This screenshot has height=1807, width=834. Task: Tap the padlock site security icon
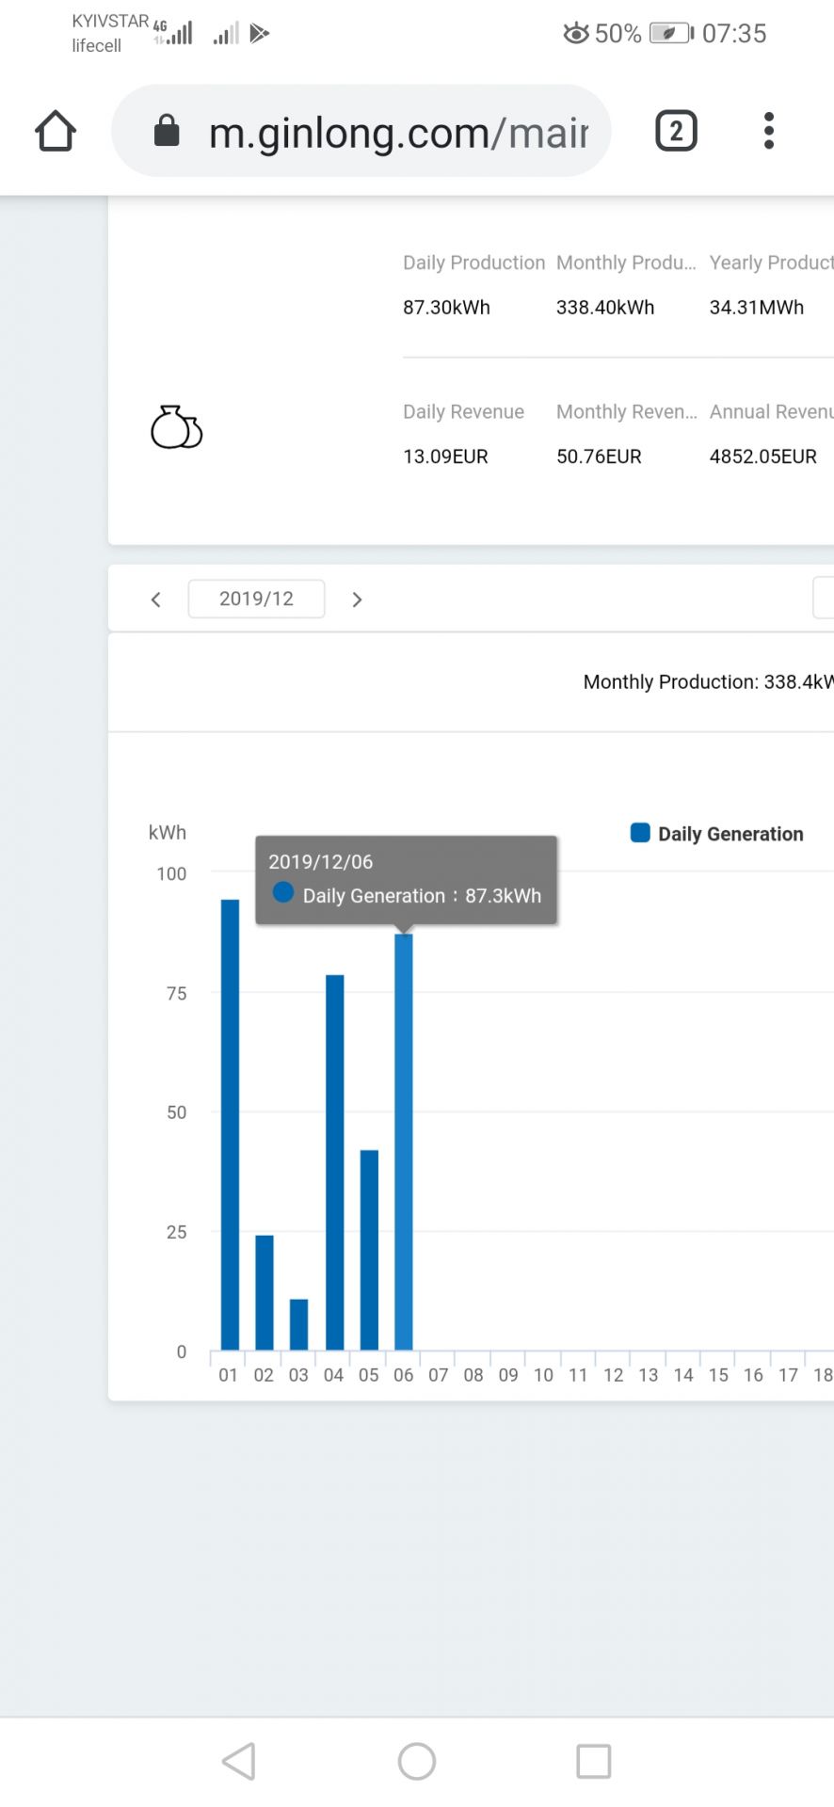167,131
